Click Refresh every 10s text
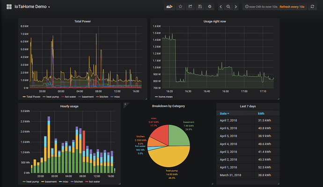 pos(292,7)
